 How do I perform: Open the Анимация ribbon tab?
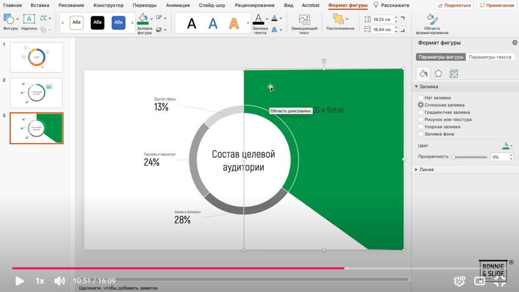click(x=178, y=5)
